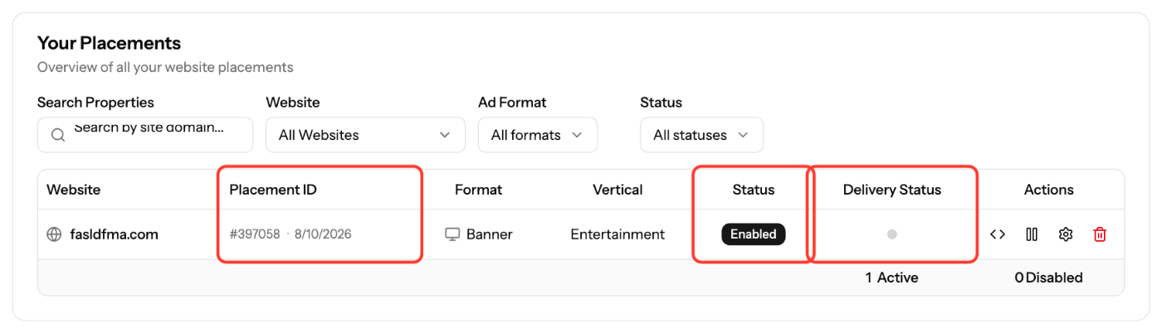Delete the fasldfma.com placement via trash icon
The height and width of the screenshot is (333, 1162).
click(x=1100, y=234)
